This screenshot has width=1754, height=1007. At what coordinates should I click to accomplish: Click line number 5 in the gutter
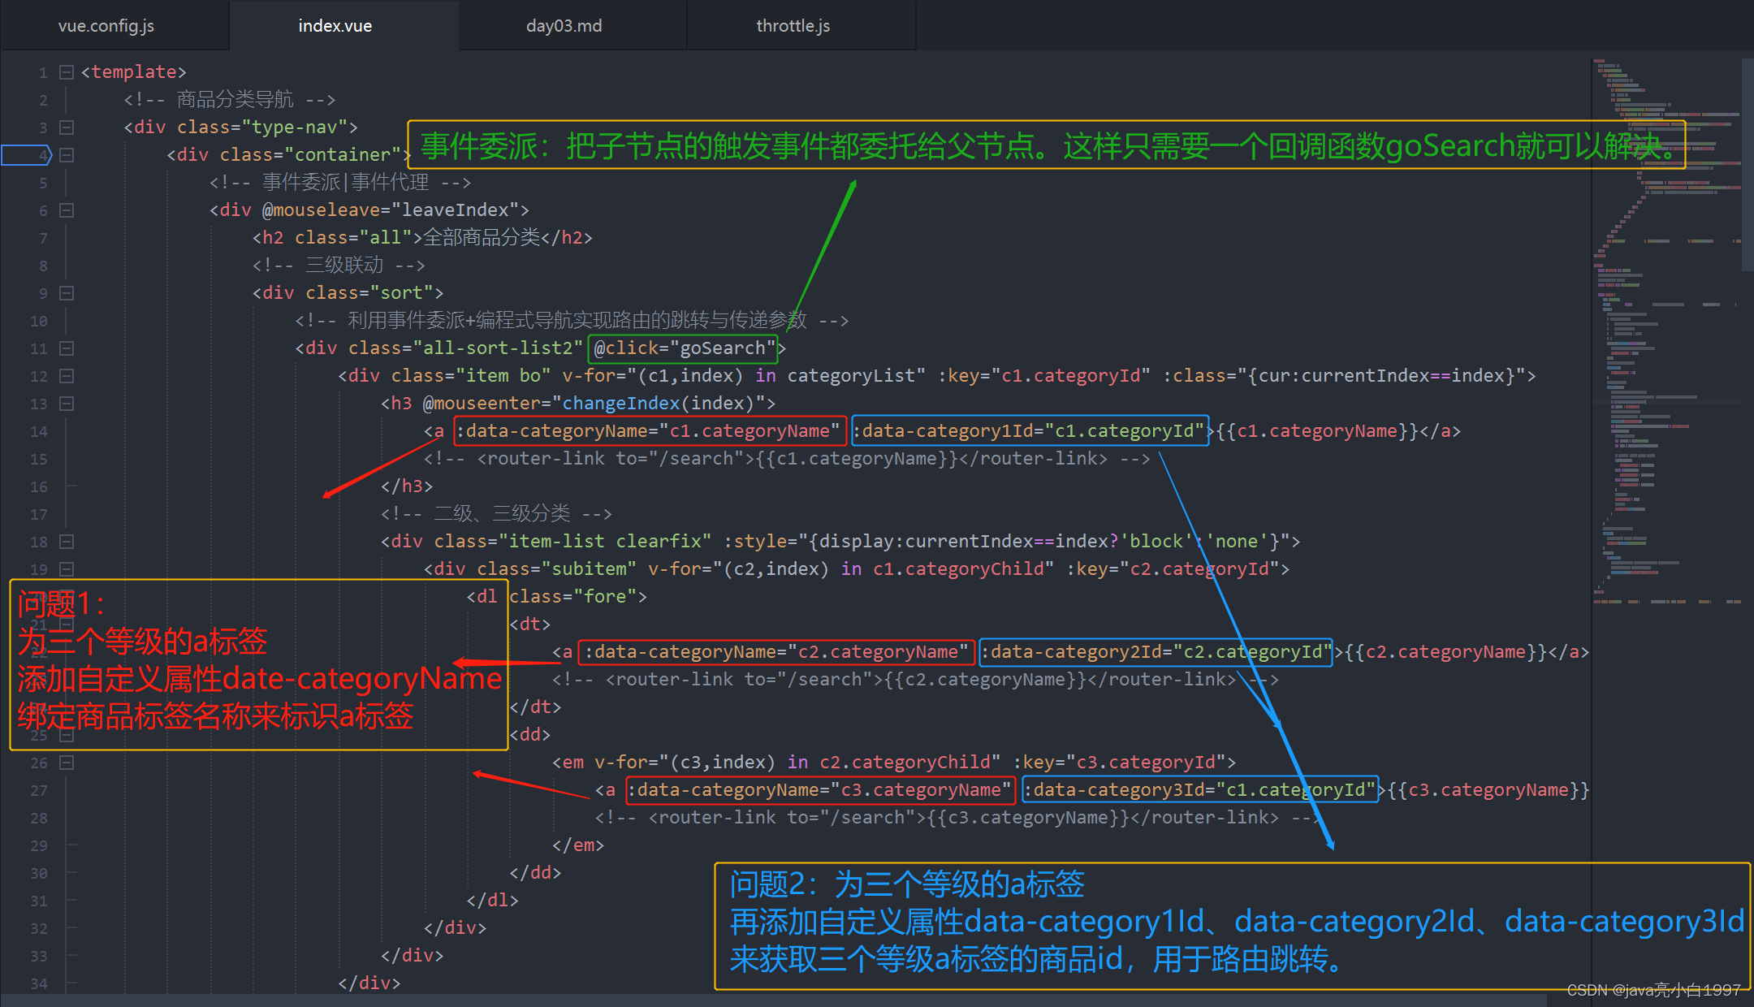(43, 184)
